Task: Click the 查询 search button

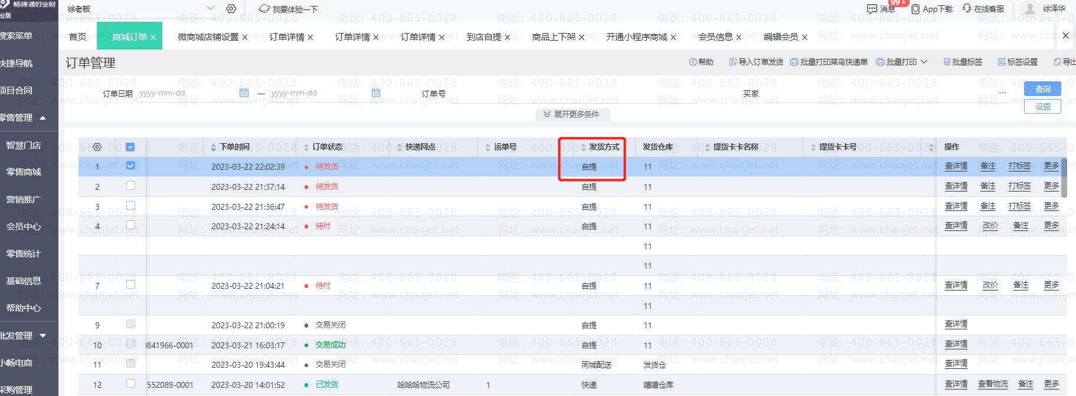Action: click(x=1042, y=89)
